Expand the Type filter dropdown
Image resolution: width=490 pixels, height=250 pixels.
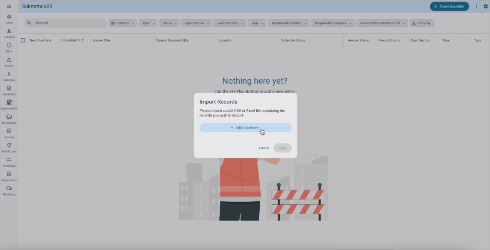tap(148, 23)
